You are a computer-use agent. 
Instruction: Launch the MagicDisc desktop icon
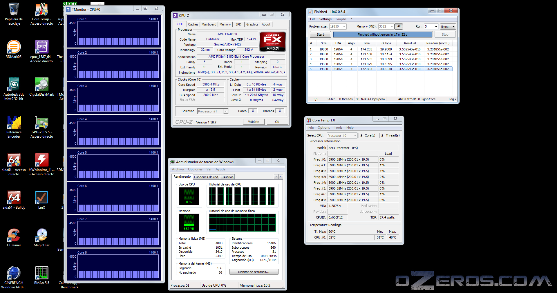(41, 238)
